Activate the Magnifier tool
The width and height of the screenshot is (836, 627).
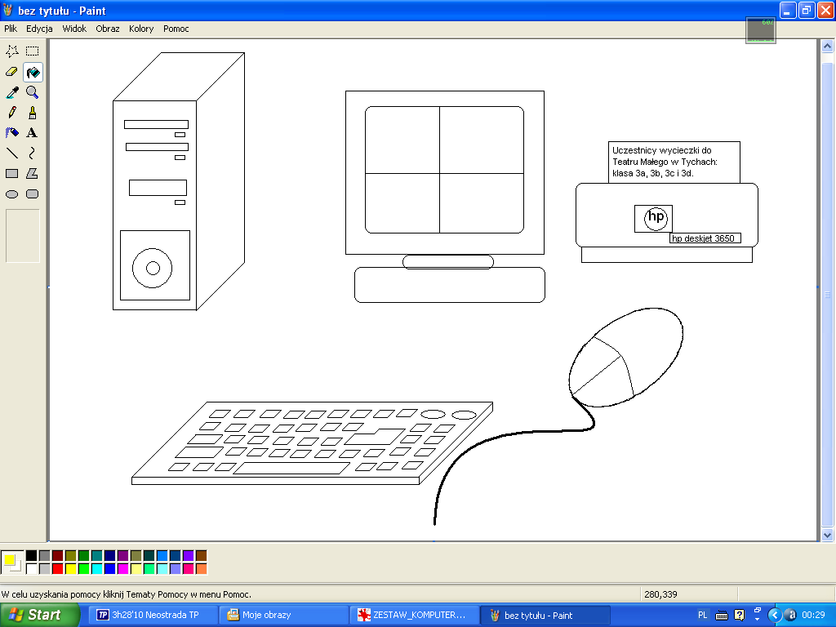33,92
